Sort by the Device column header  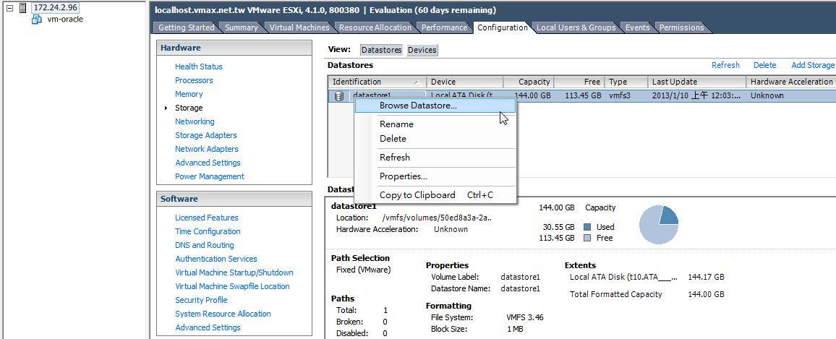(x=465, y=82)
